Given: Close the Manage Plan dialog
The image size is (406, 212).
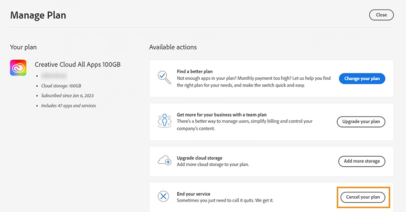Looking at the screenshot, I should point(382,15).
